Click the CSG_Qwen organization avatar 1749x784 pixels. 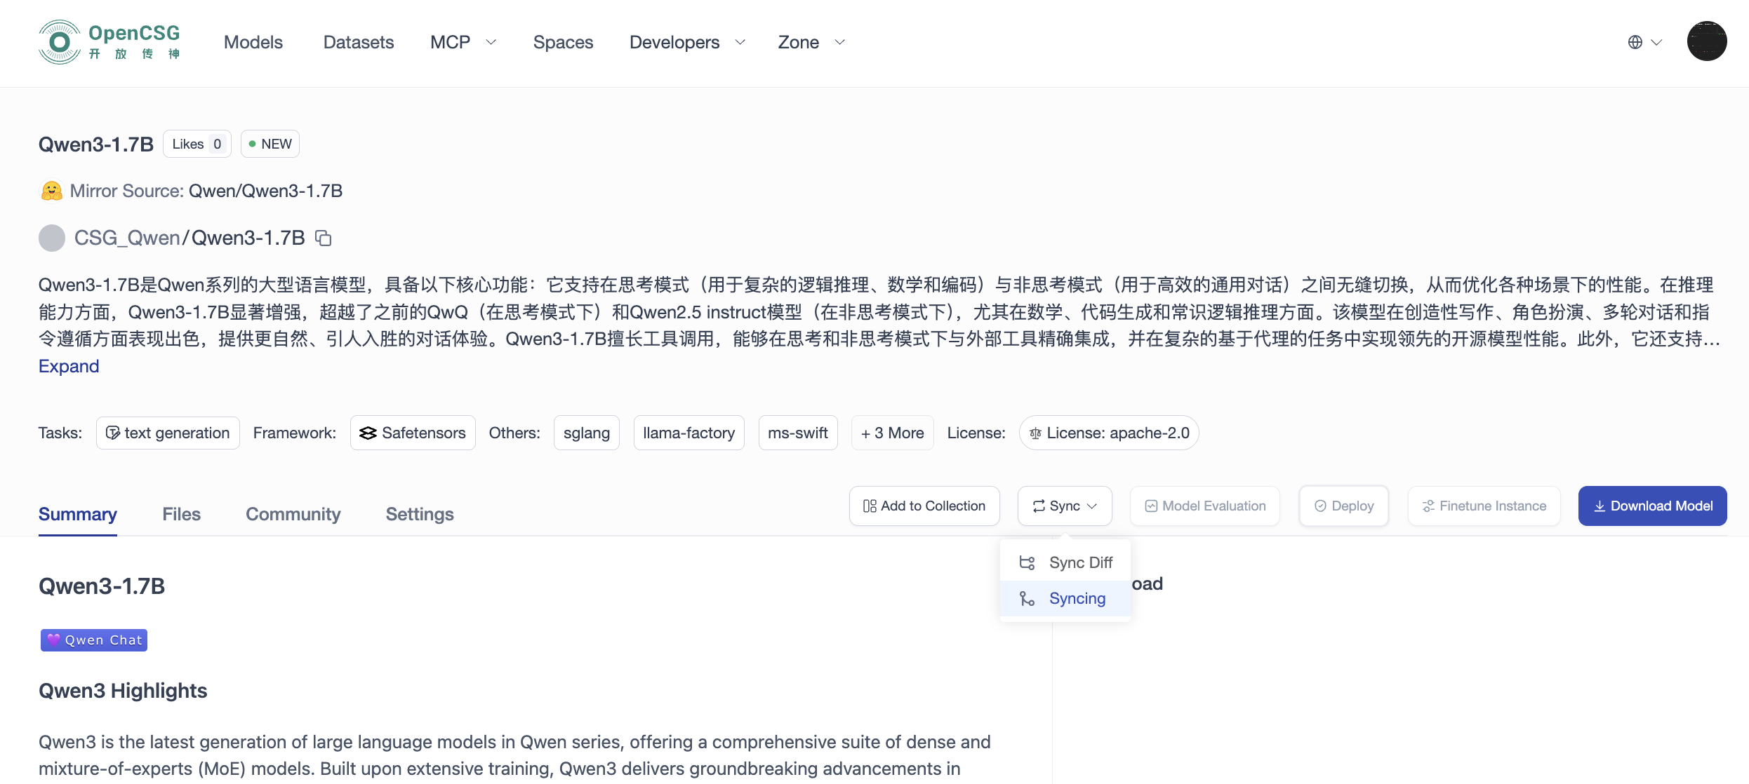click(52, 238)
